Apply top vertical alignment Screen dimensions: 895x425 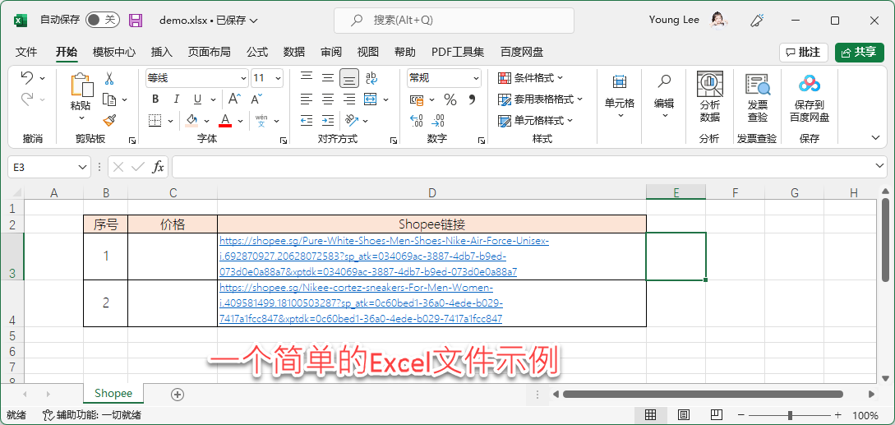coord(307,78)
